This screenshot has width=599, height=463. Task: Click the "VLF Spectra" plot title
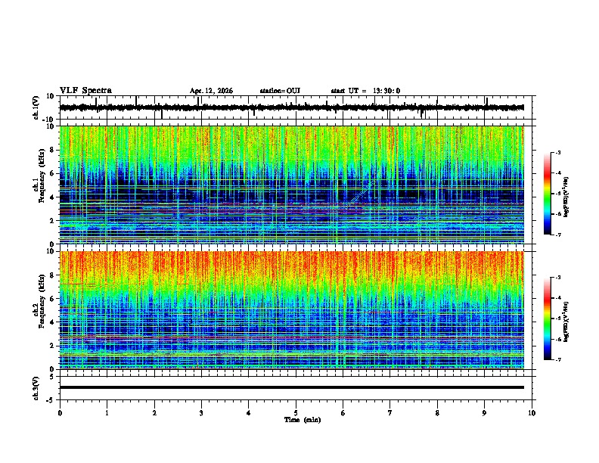click(85, 91)
